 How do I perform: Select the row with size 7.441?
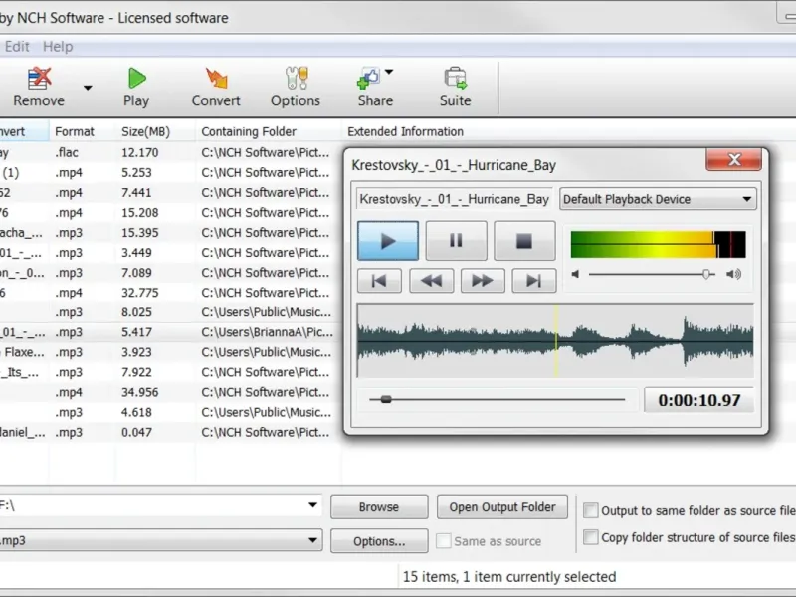click(170, 193)
